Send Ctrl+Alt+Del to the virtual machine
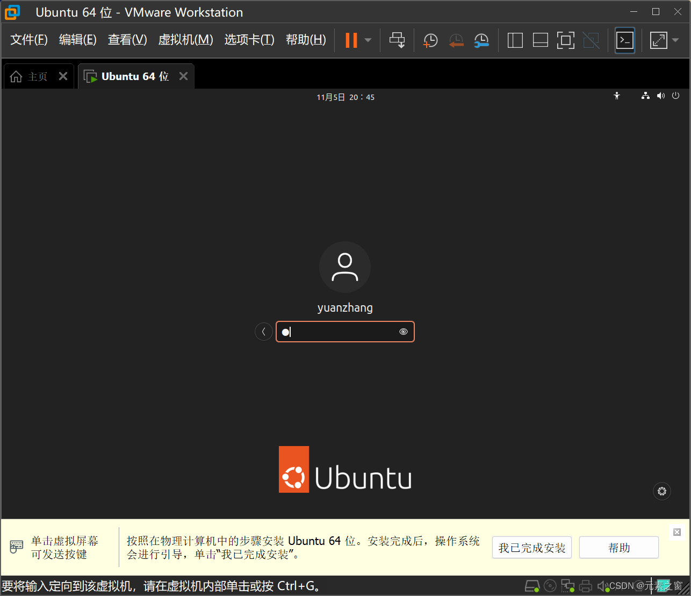The height and width of the screenshot is (596, 691). [x=397, y=40]
